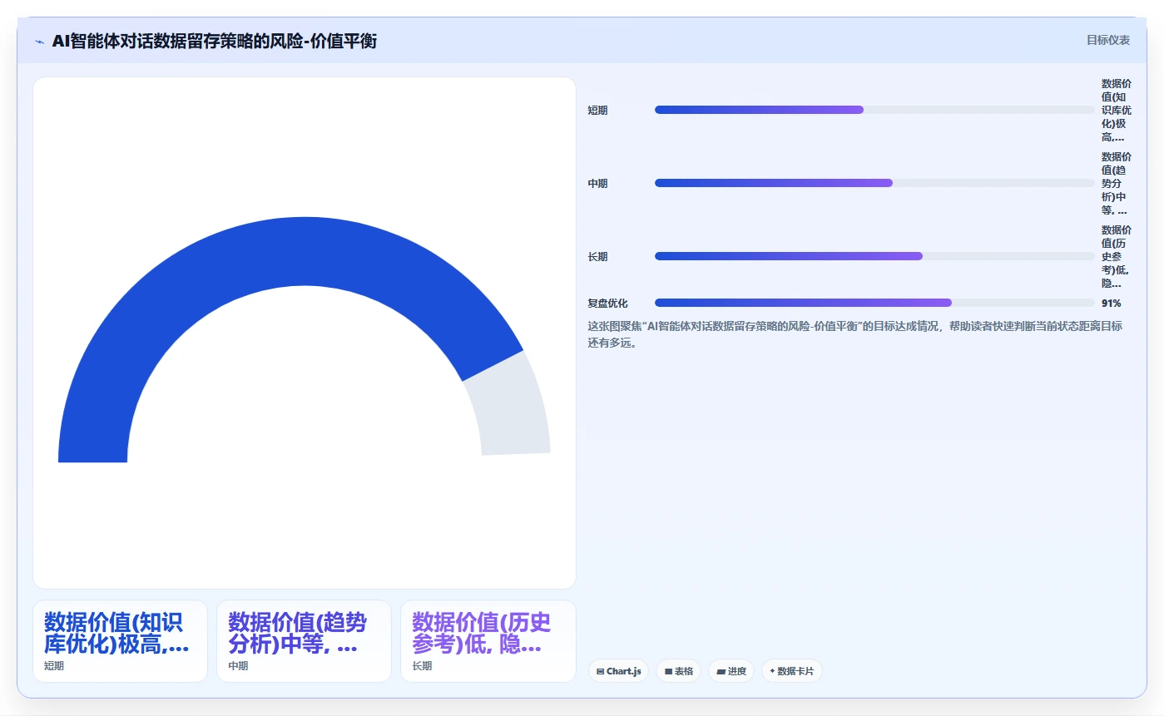Click the 短期 label beside the first bar
The height and width of the screenshot is (716, 1164).
tap(597, 111)
